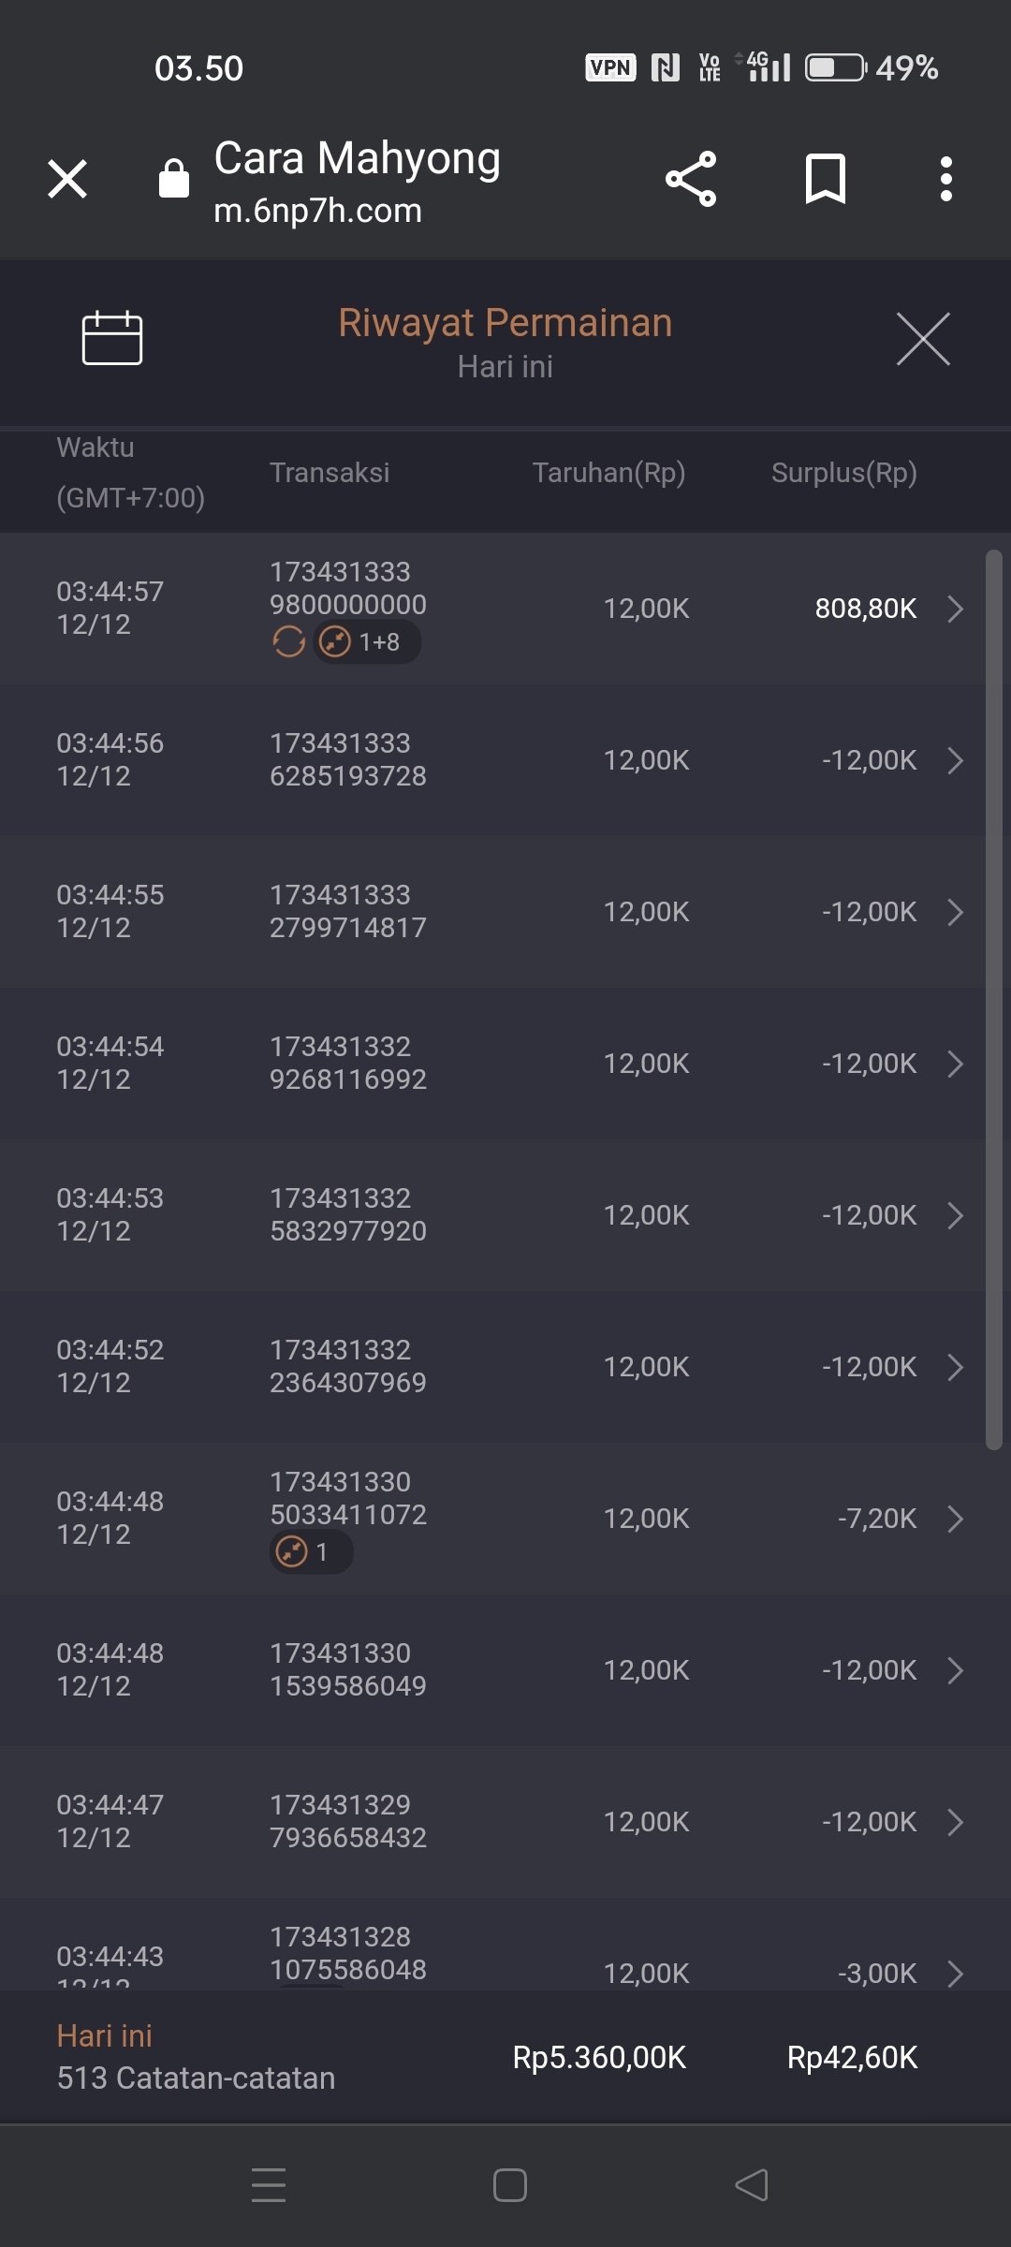
Task: Tap the badge labeled 1 on 03:44:48 entry
Action: pyautogui.click(x=311, y=1552)
